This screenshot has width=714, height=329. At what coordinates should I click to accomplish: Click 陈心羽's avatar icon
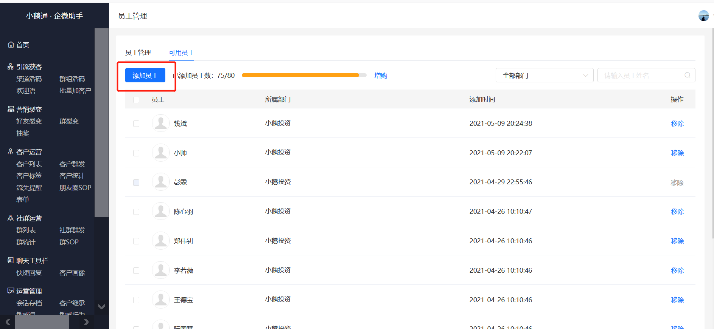[x=161, y=212]
